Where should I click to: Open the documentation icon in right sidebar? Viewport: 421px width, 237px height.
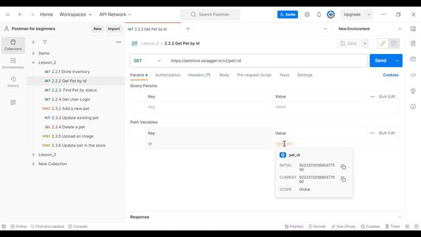point(413,43)
